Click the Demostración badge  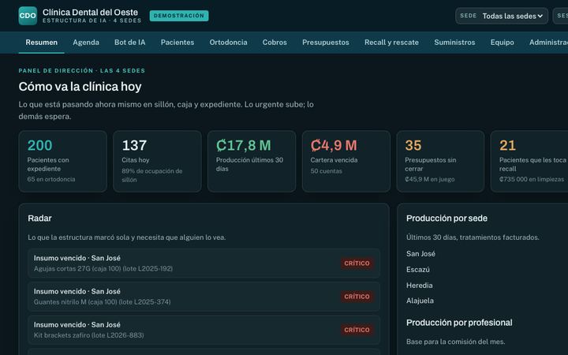point(179,16)
